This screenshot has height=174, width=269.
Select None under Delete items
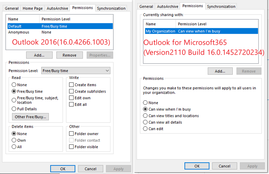(19, 134)
